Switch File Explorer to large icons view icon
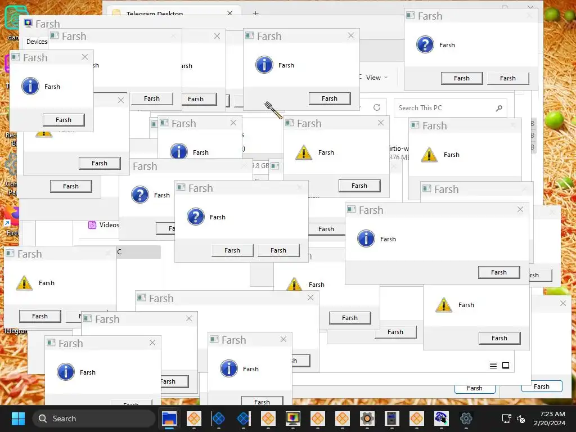Screen dimensions: 576x432 click(x=506, y=366)
